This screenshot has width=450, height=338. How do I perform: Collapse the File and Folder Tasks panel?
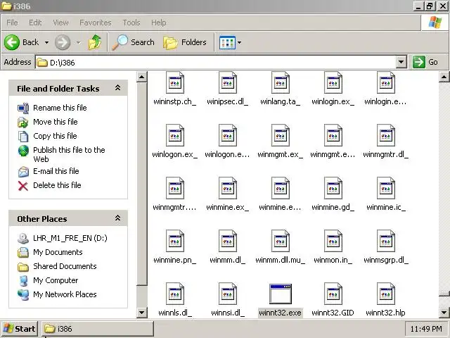click(x=117, y=88)
